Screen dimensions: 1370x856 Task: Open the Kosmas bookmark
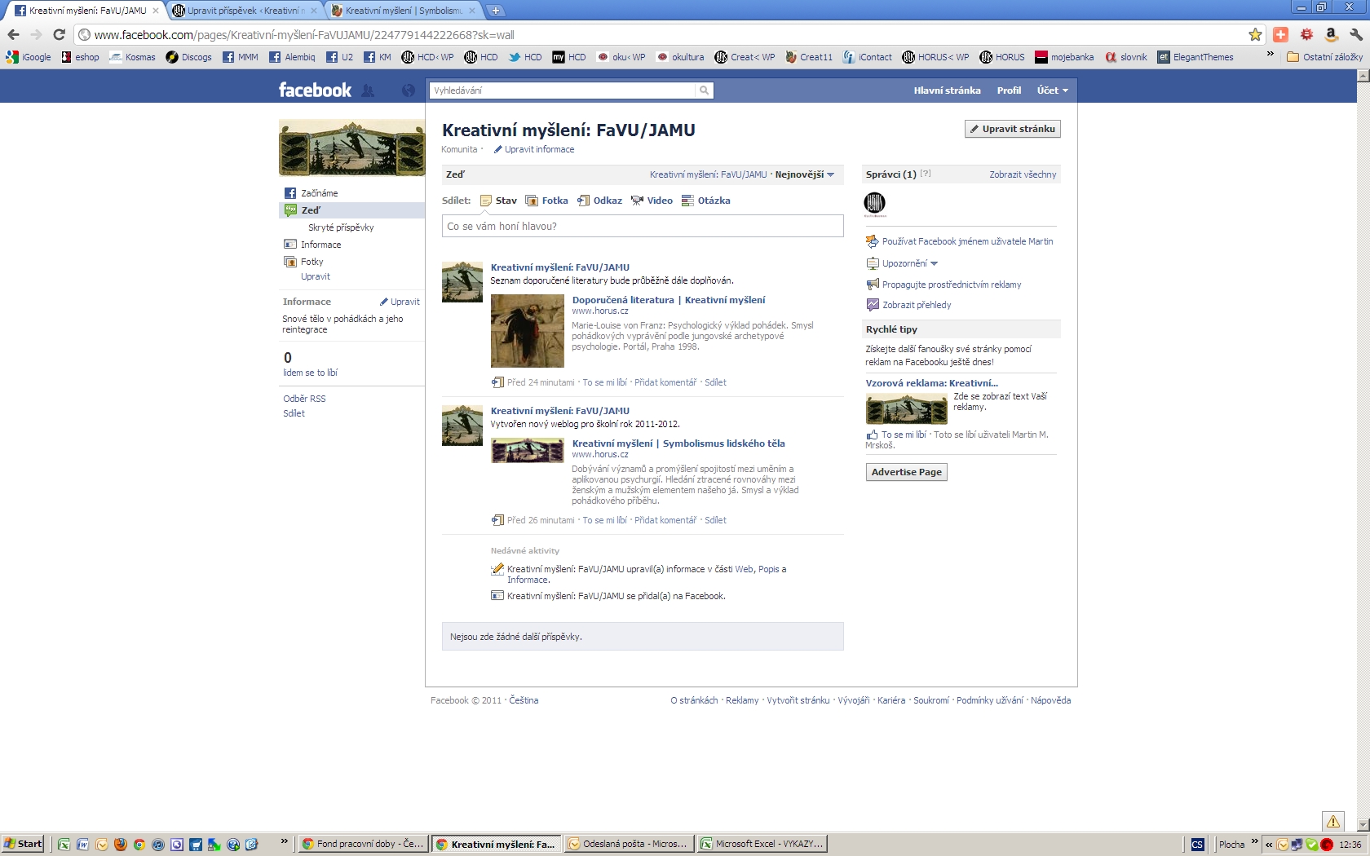click(132, 57)
